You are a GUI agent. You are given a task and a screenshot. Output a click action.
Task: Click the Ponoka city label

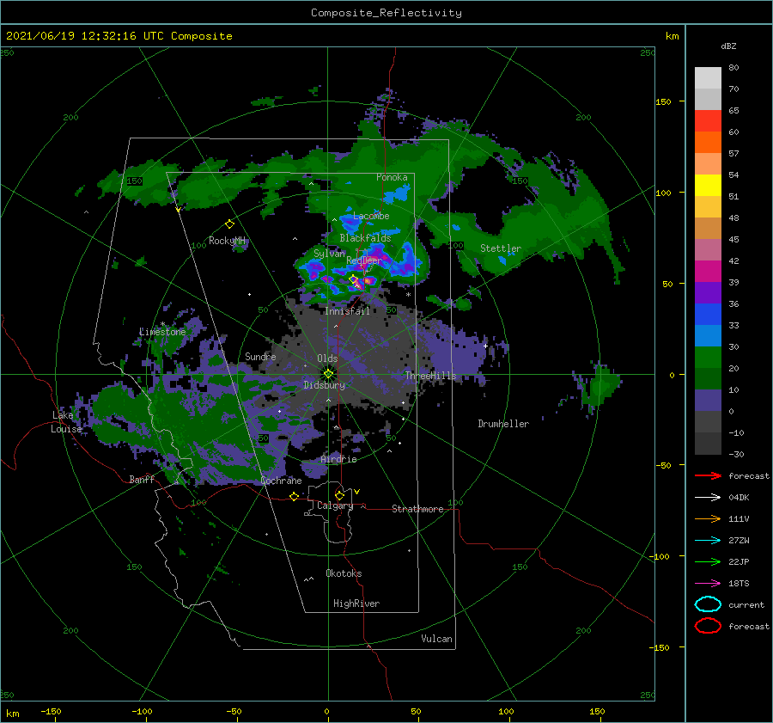392,177
